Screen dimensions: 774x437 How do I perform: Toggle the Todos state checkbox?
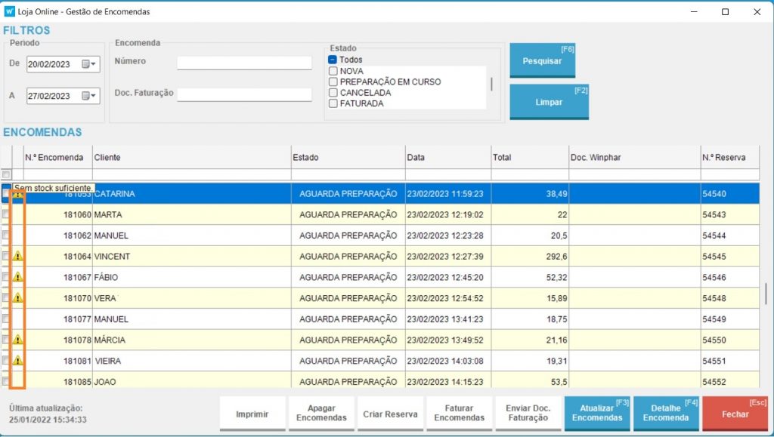[333, 60]
